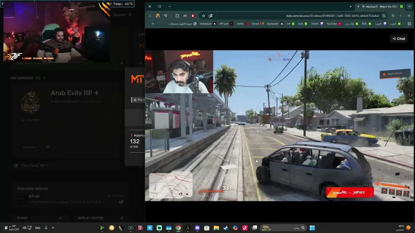Click the Discord link in the launcher
This screenshot has height=233, width=415.
tap(122, 15)
